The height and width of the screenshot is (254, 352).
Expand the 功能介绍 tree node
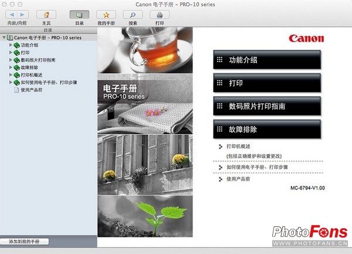[x=11, y=45]
